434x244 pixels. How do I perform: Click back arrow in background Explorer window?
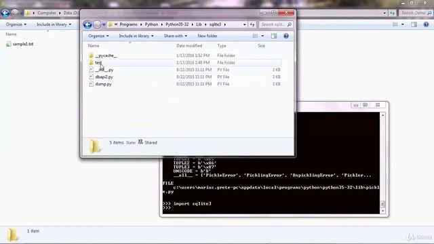click(5, 13)
